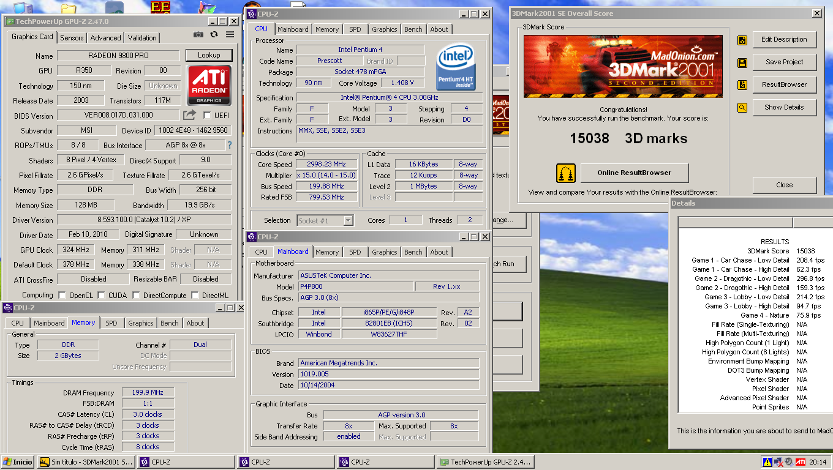Click the Driver Version field in GPU-Z
The height and width of the screenshot is (470, 833).
click(x=144, y=220)
